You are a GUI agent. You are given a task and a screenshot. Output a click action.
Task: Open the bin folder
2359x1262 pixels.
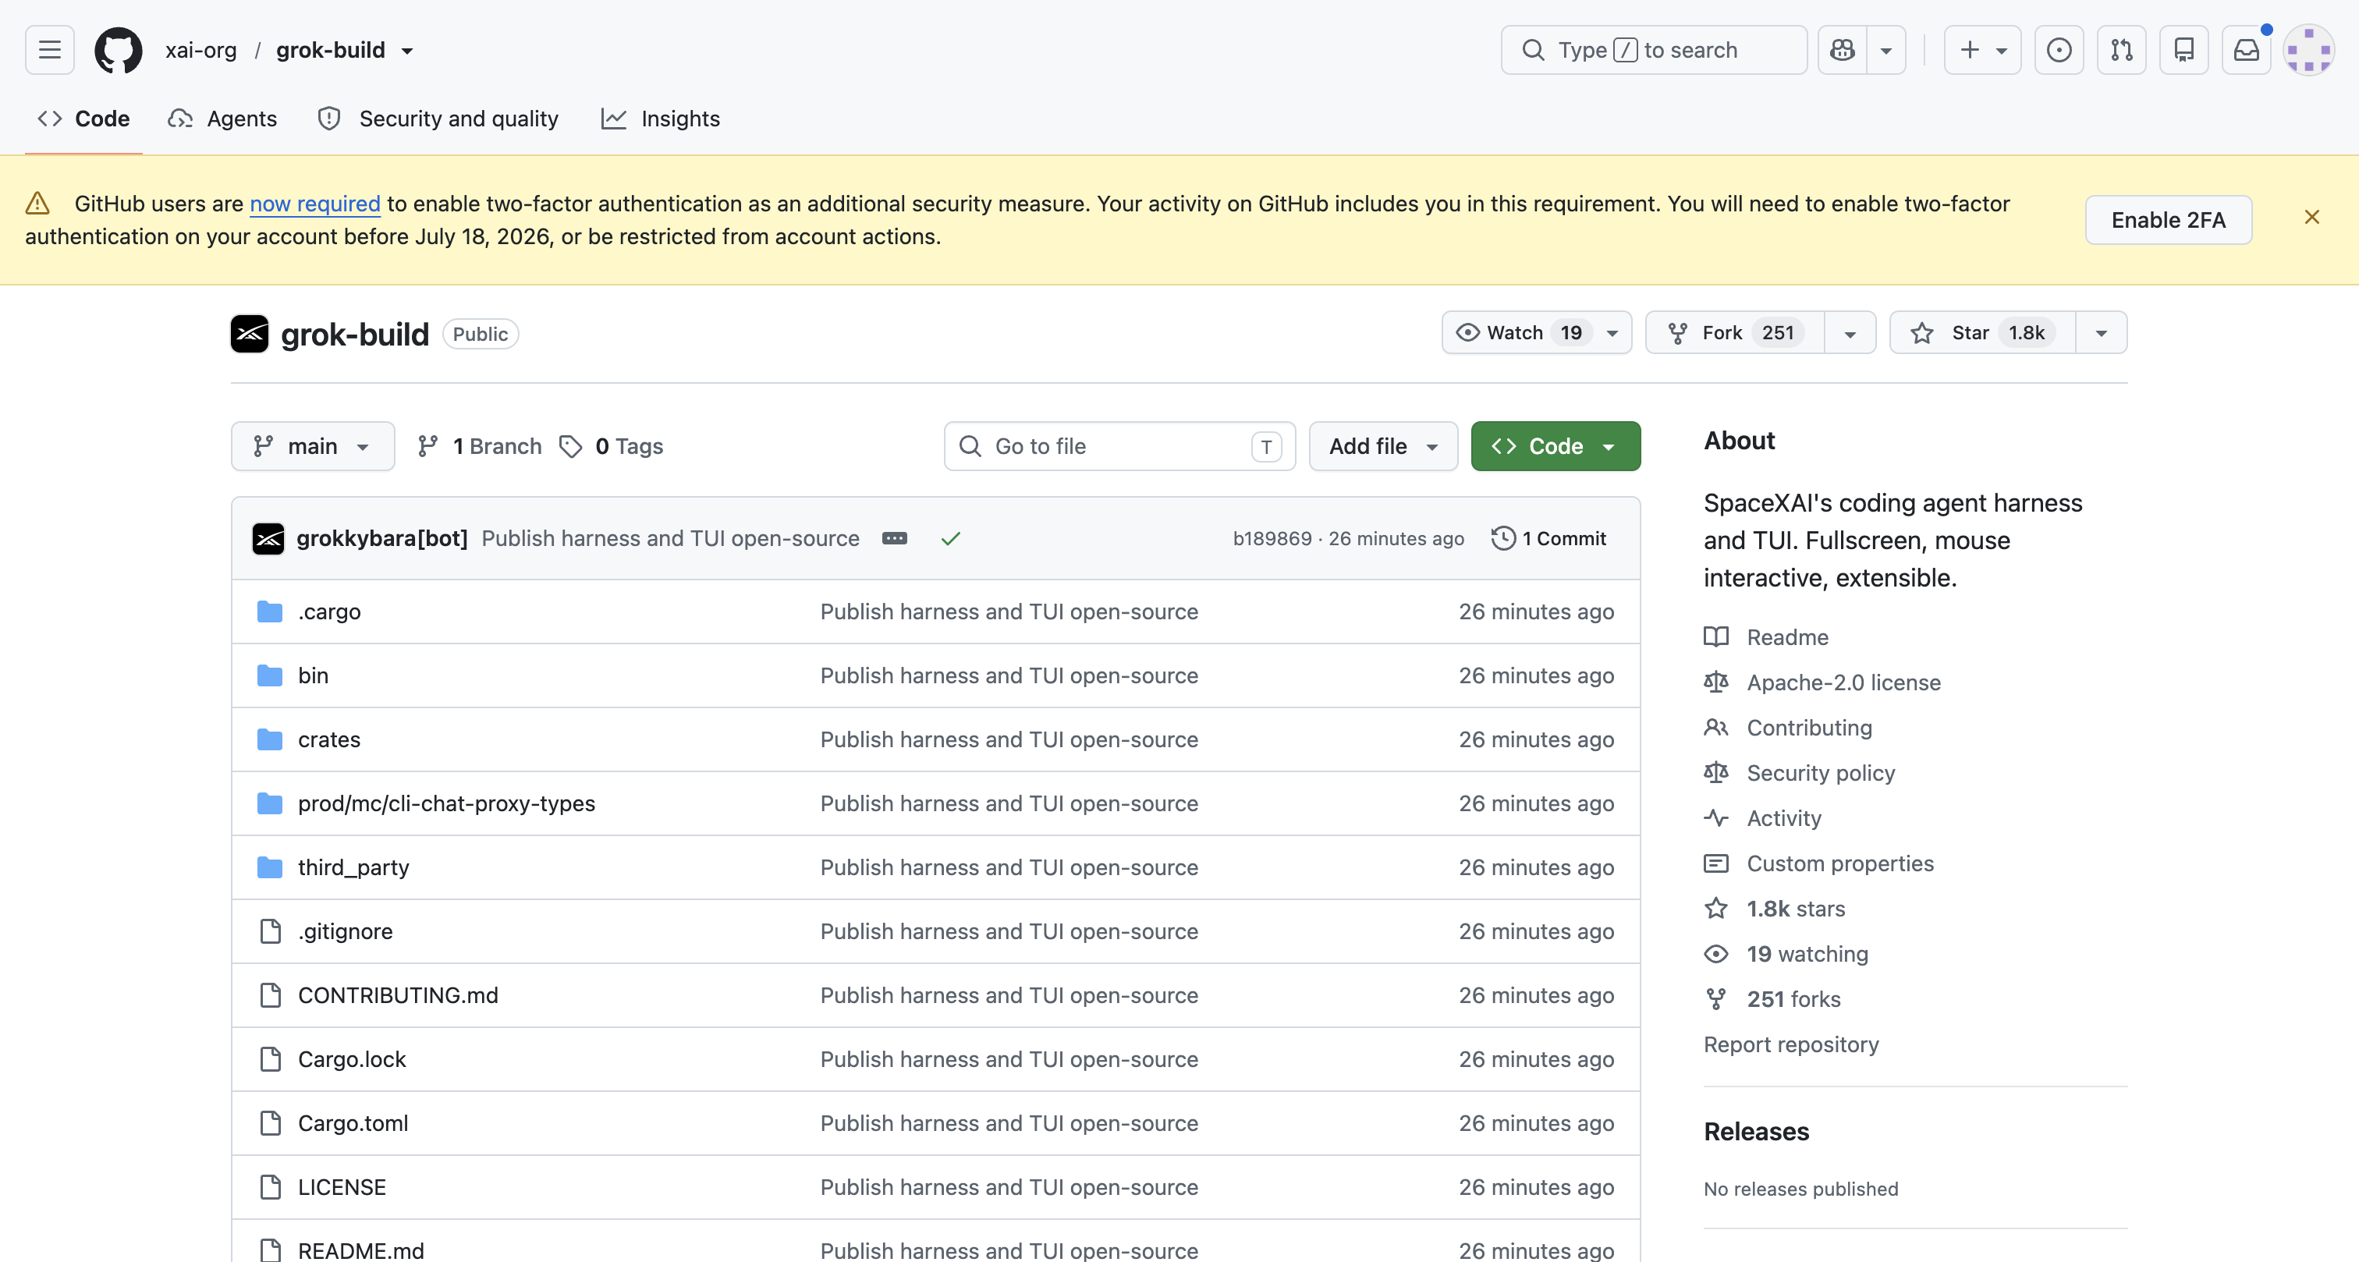(313, 675)
